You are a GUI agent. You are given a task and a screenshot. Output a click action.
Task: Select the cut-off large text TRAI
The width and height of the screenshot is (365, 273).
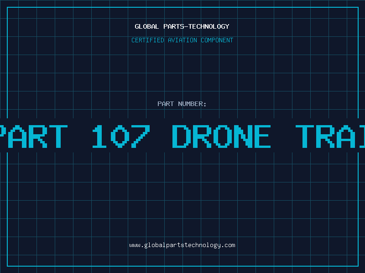pyautogui.click(x=330, y=136)
